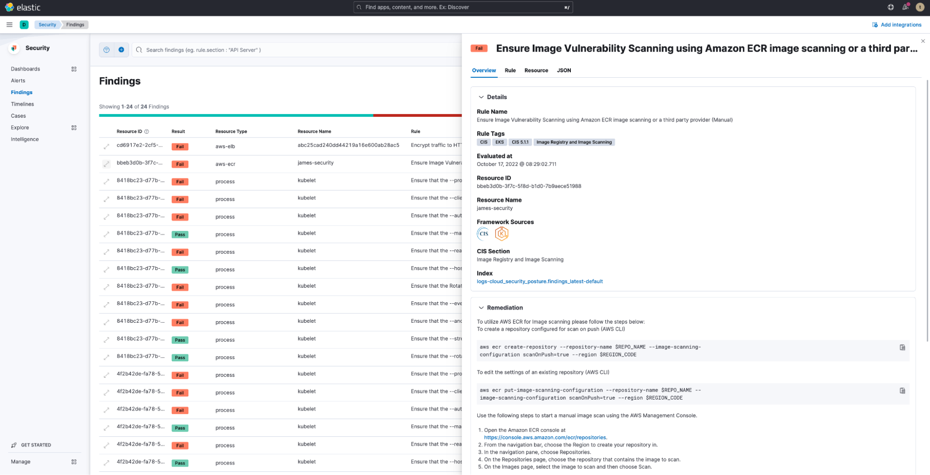Switch to the Rule tab
930x475 pixels.
(510, 71)
